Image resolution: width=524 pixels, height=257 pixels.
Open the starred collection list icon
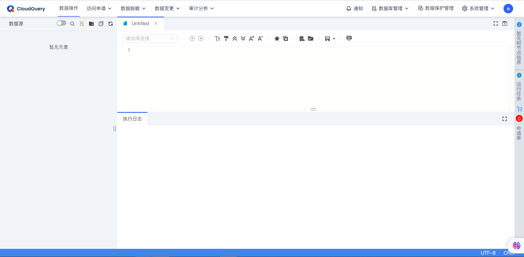pos(285,38)
